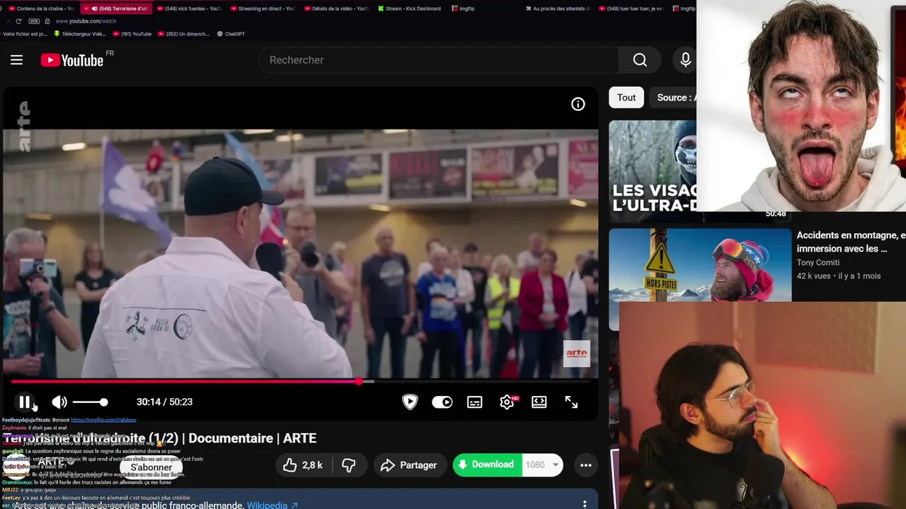Open the (191) YouTube bookmark
The image size is (906, 509).
(132, 34)
